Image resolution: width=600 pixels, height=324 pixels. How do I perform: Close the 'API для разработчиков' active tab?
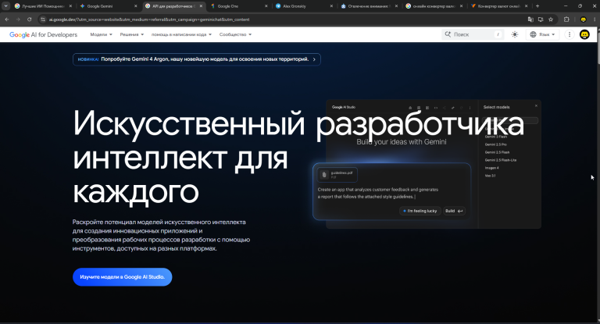tap(201, 6)
